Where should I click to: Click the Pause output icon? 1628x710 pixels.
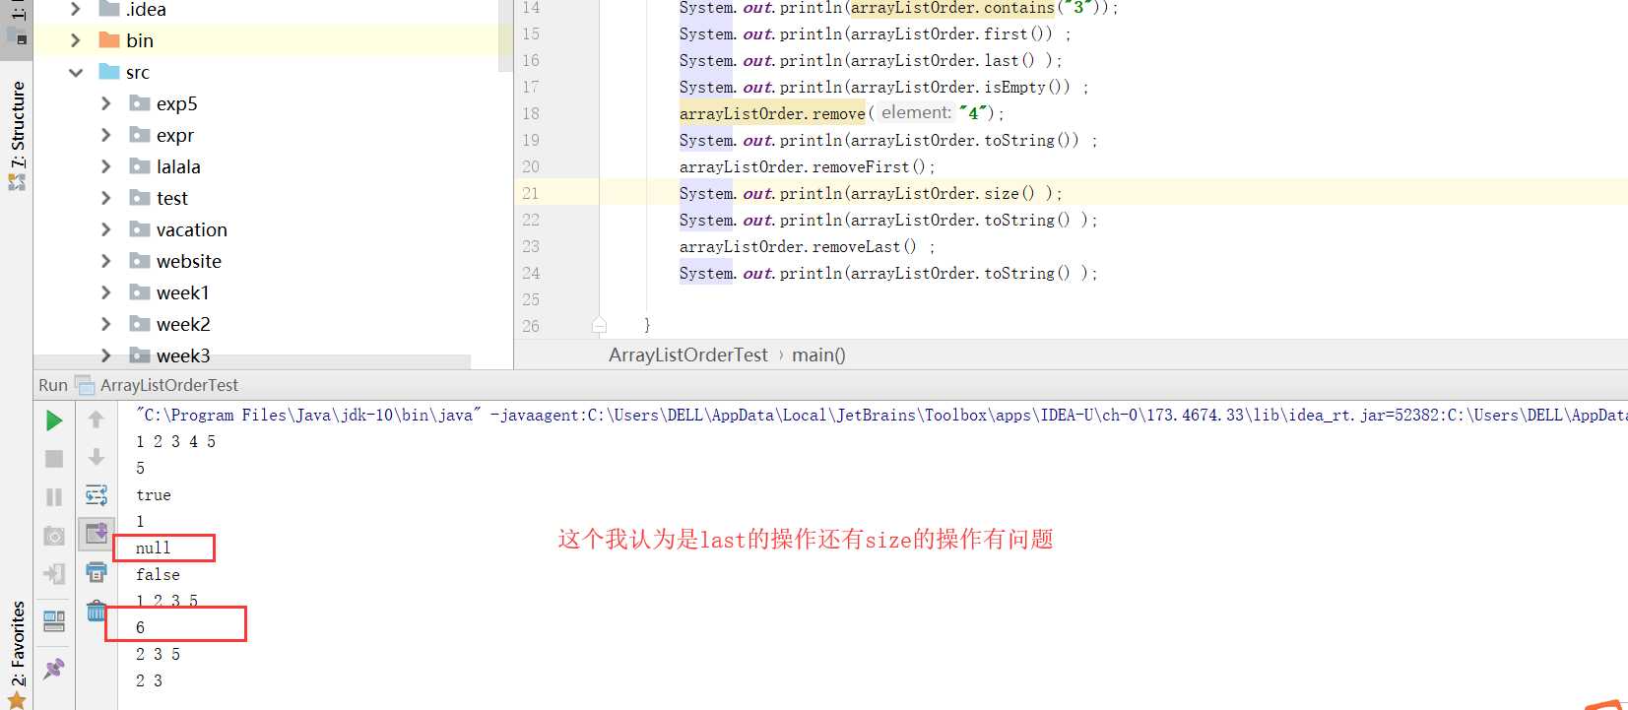(x=54, y=497)
